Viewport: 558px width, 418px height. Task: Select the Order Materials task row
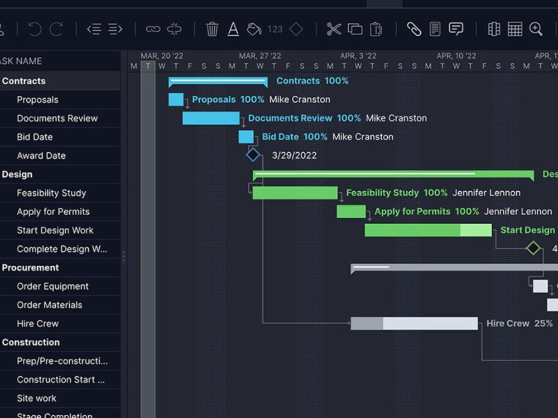[x=60, y=305]
